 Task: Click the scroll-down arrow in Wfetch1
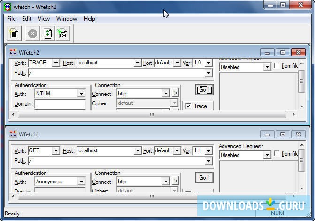(302, 189)
